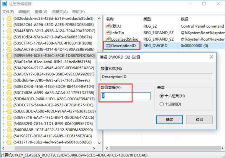This screenshot has width=225, height=158.
Task: Click the 取消 cancel button
Action: pos(199,119)
